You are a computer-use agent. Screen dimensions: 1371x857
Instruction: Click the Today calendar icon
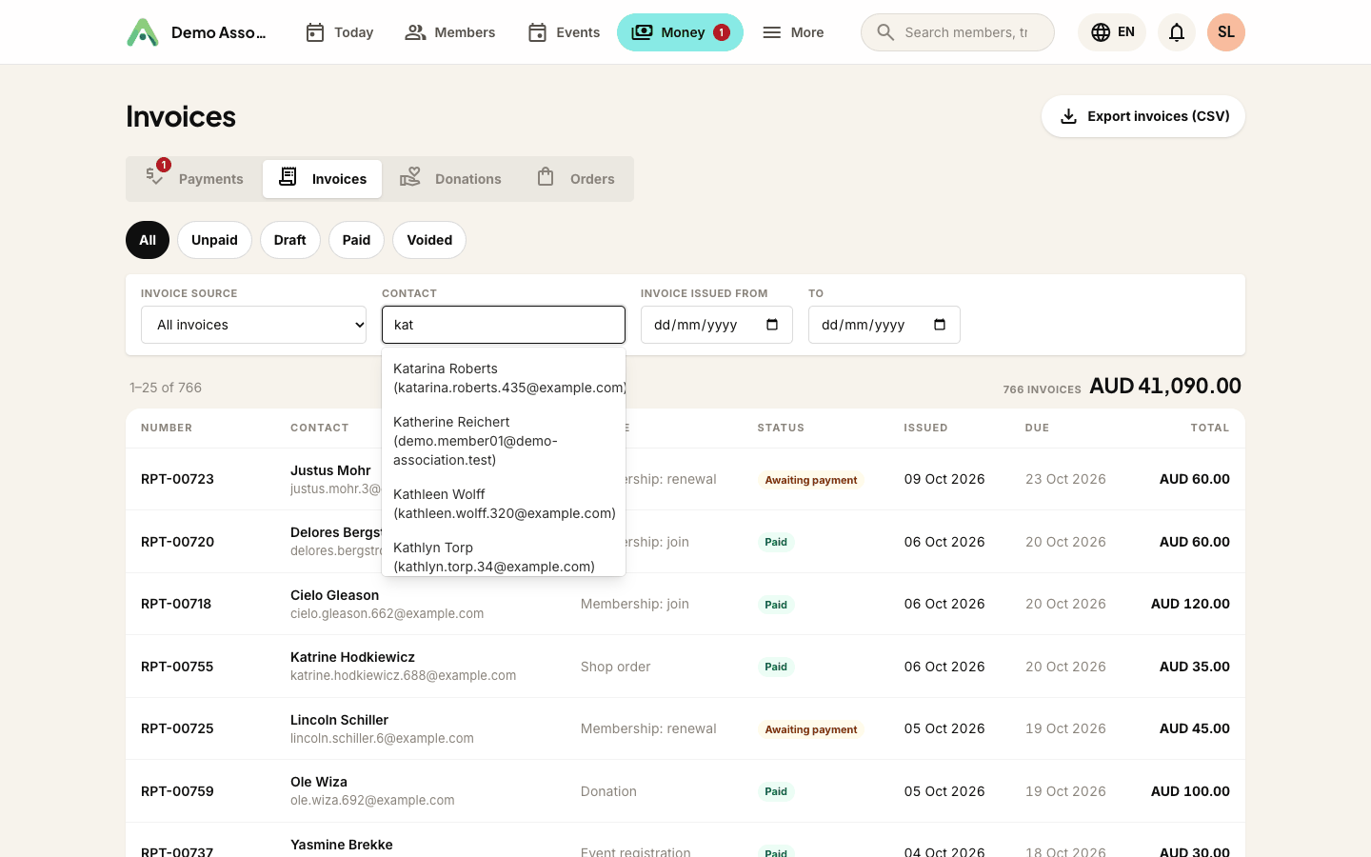click(315, 32)
